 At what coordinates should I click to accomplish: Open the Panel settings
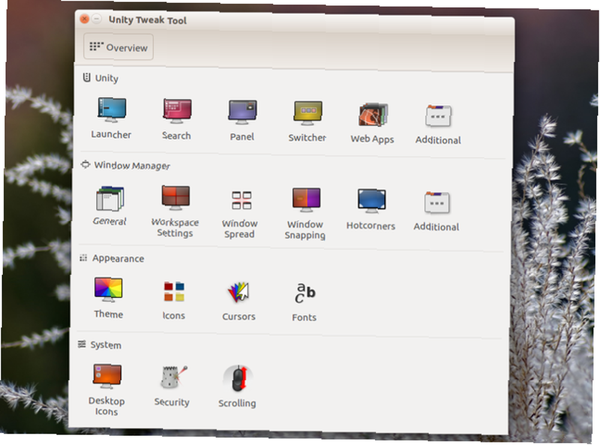pos(242,120)
